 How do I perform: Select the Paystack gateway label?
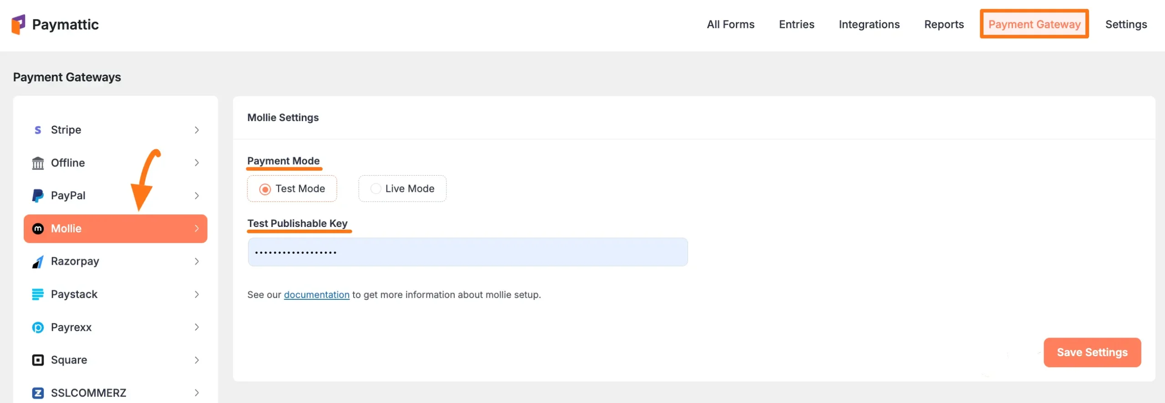[74, 294]
